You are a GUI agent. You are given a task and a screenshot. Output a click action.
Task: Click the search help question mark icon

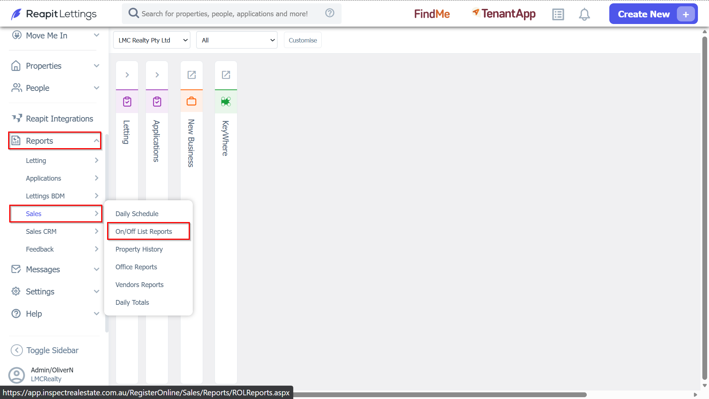coord(330,13)
